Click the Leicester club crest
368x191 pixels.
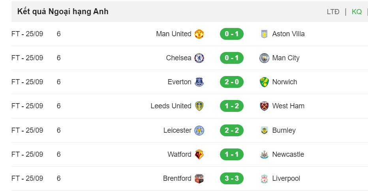(x=199, y=130)
